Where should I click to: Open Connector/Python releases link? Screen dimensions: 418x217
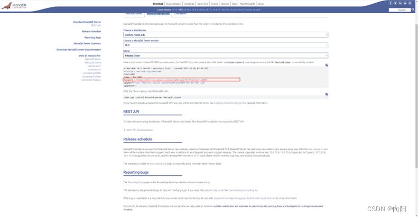tap(91, 77)
